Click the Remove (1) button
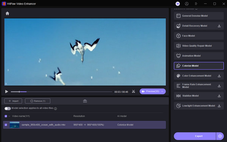Viewport: 227px width, 142px height. 37,101
